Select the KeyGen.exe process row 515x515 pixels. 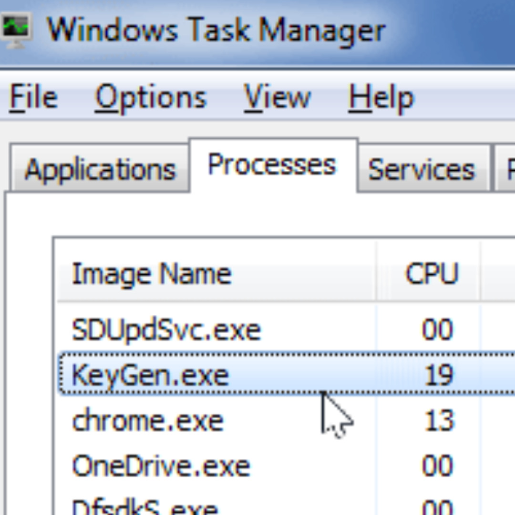coord(150,375)
